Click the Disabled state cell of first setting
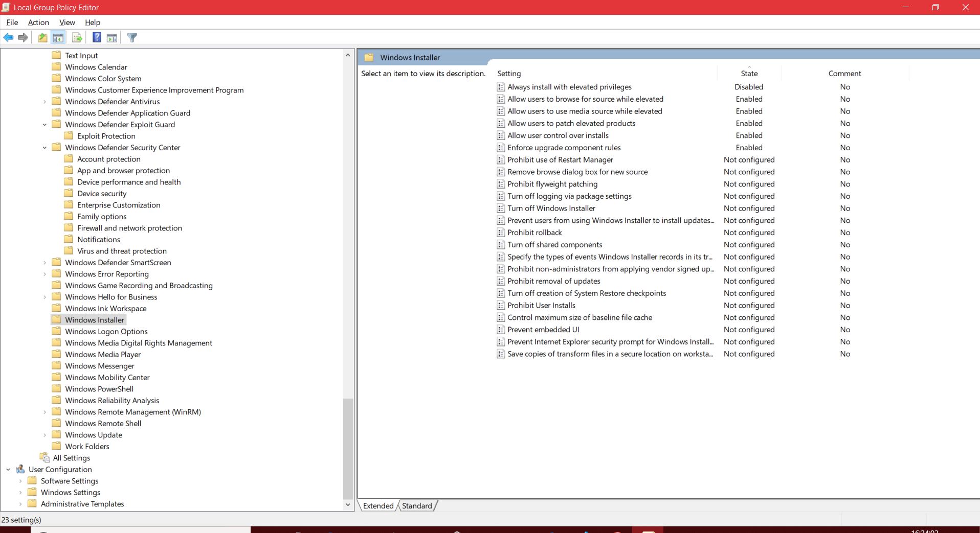 [749, 87]
